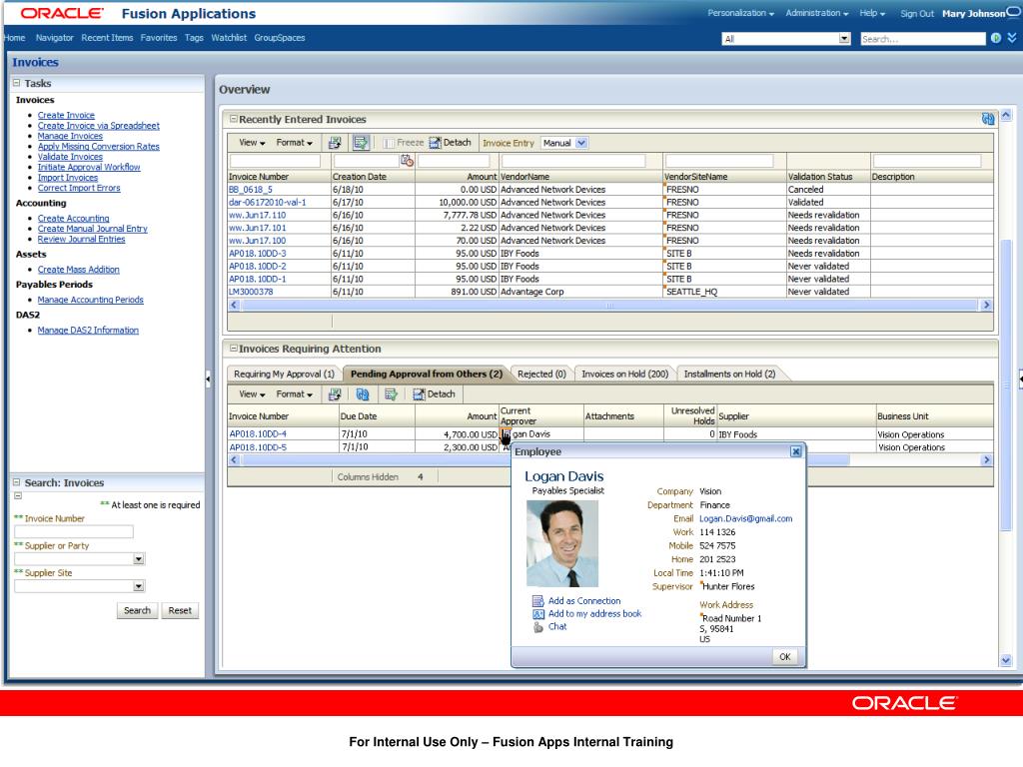Click OK in the Employee popup
Viewport: 1023px width, 767px height.
pos(785,657)
